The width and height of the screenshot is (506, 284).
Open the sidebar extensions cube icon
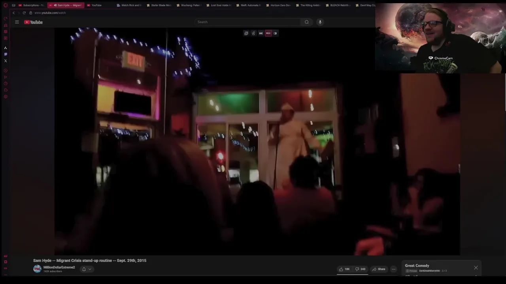point(6,90)
